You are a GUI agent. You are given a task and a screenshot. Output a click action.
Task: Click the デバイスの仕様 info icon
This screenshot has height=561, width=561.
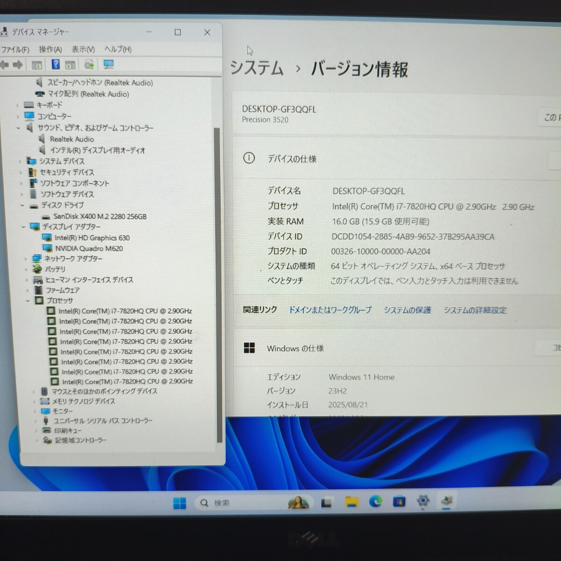249,158
